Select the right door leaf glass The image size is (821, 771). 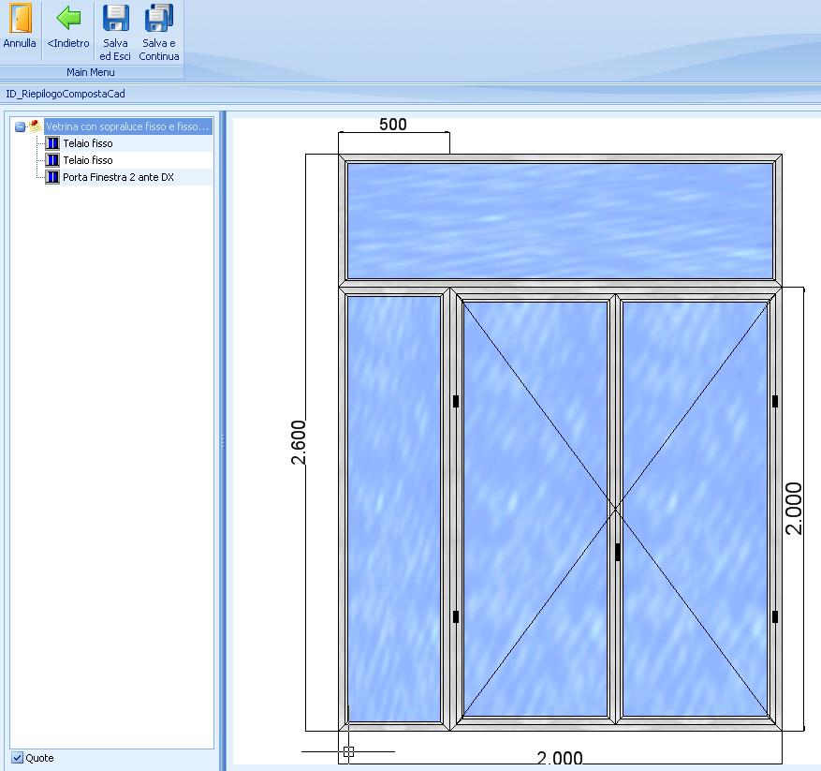[696, 509]
